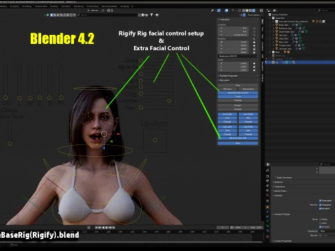This screenshot has height=251, width=335.
Task: Open the View Layer properties tab
Action: click(267, 185)
